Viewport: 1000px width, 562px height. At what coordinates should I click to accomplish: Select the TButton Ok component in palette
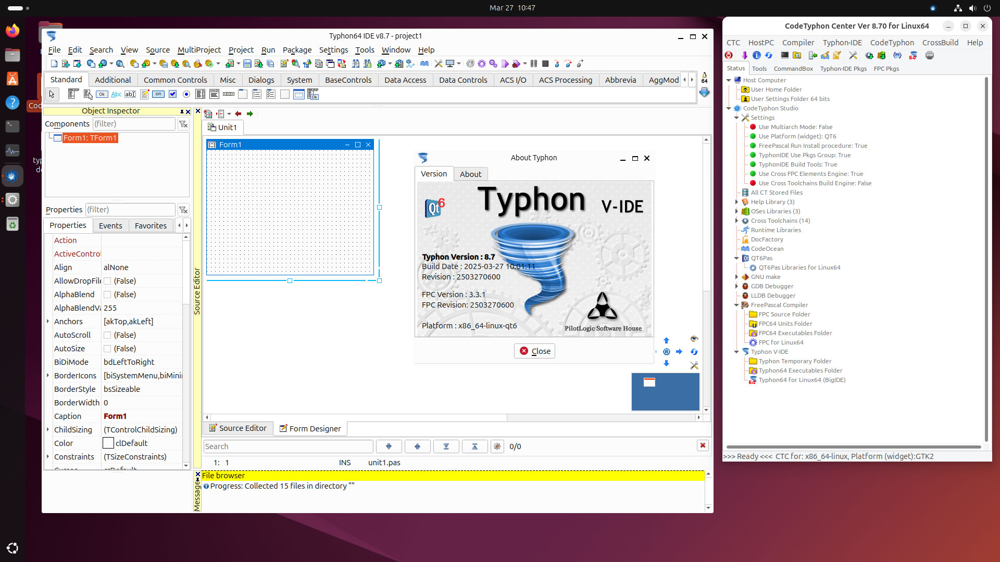coord(102,94)
